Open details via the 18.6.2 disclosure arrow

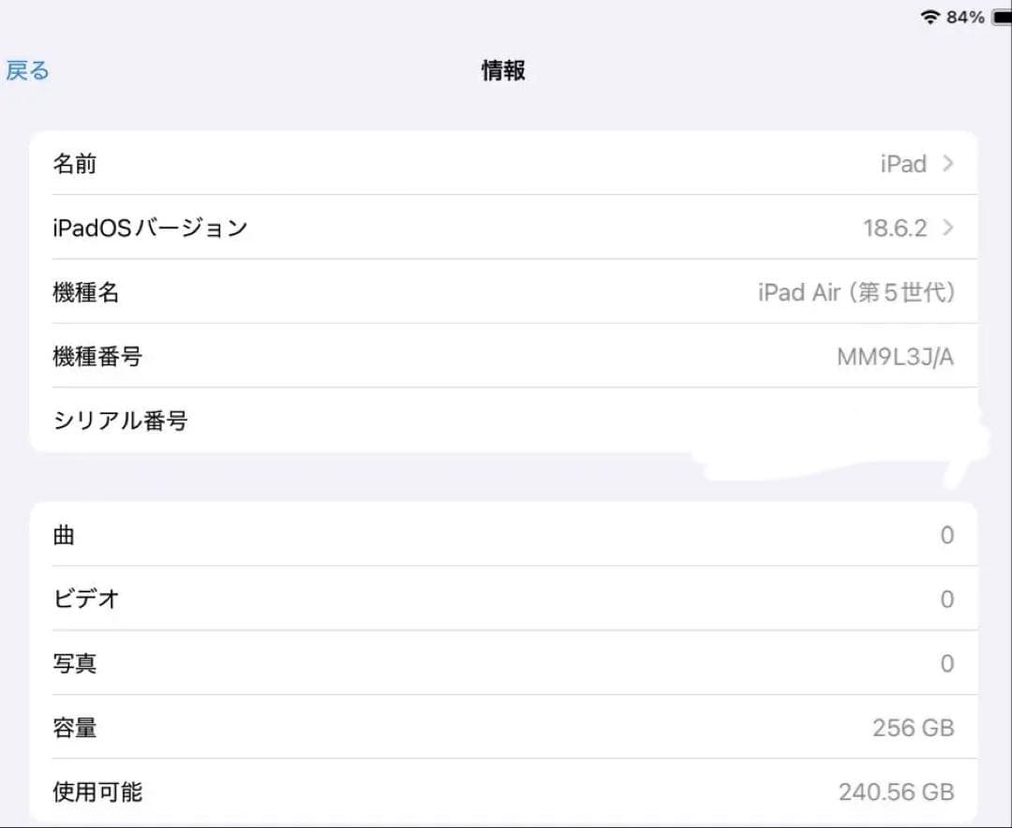[x=947, y=228]
